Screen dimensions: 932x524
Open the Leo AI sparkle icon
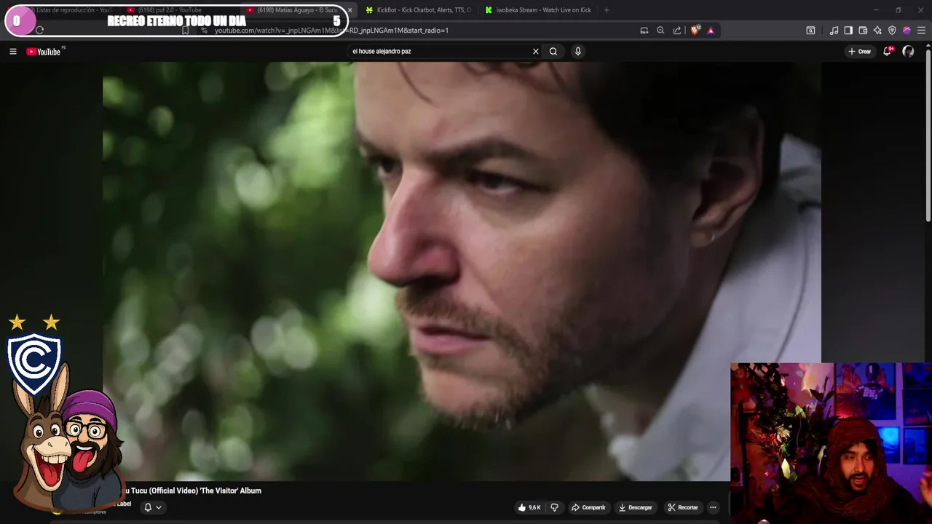point(877,31)
